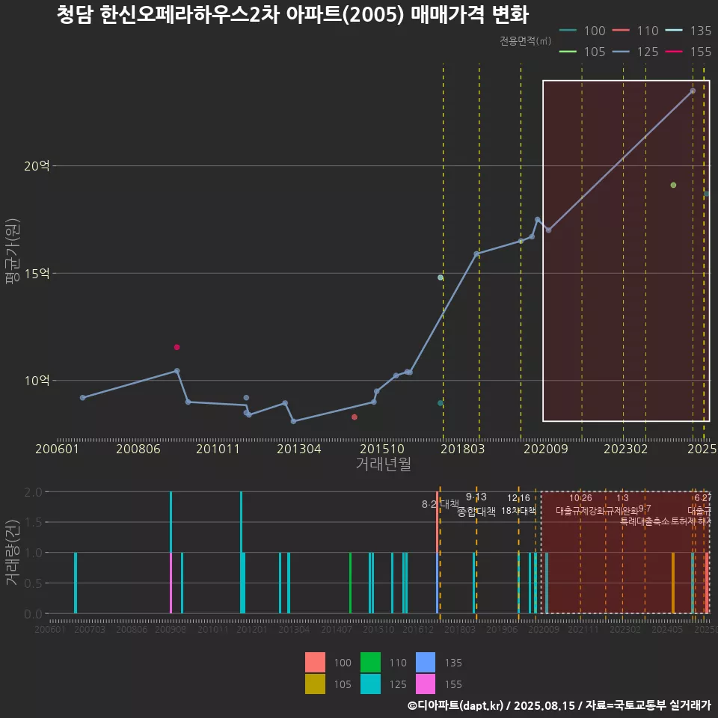Select the 105 line entry in top legend

click(583, 52)
